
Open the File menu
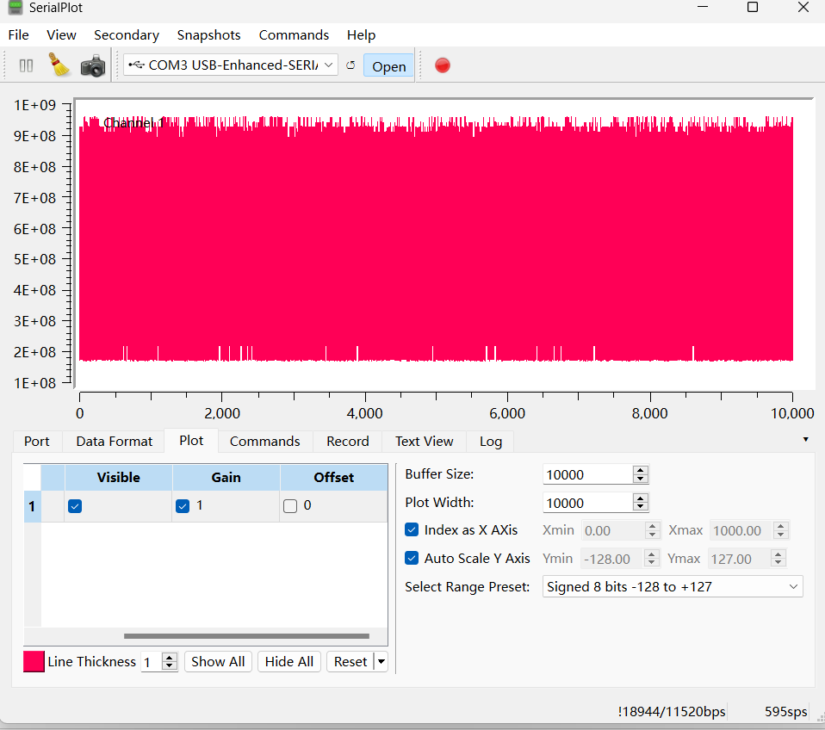[18, 35]
